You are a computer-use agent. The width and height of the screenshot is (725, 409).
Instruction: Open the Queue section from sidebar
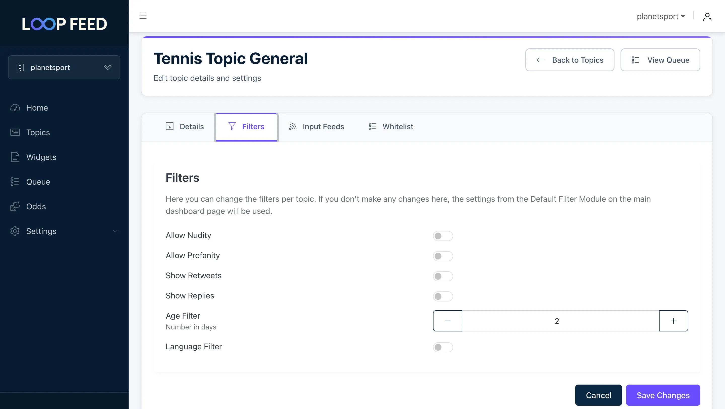coord(38,182)
